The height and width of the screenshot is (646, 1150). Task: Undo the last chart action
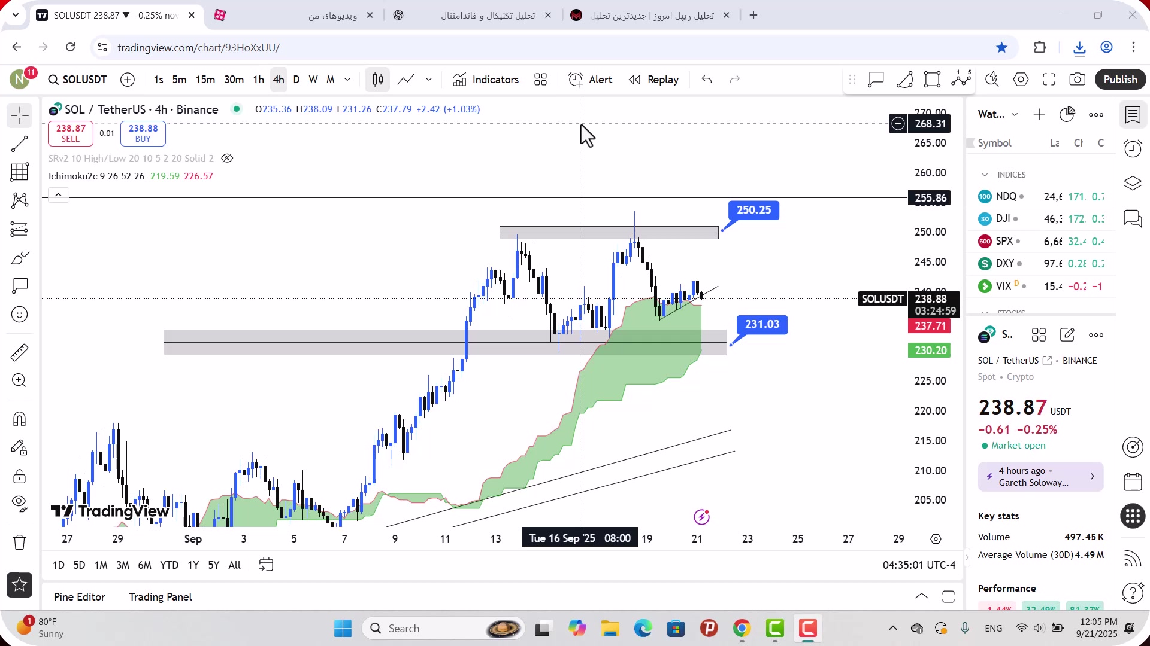click(x=707, y=80)
